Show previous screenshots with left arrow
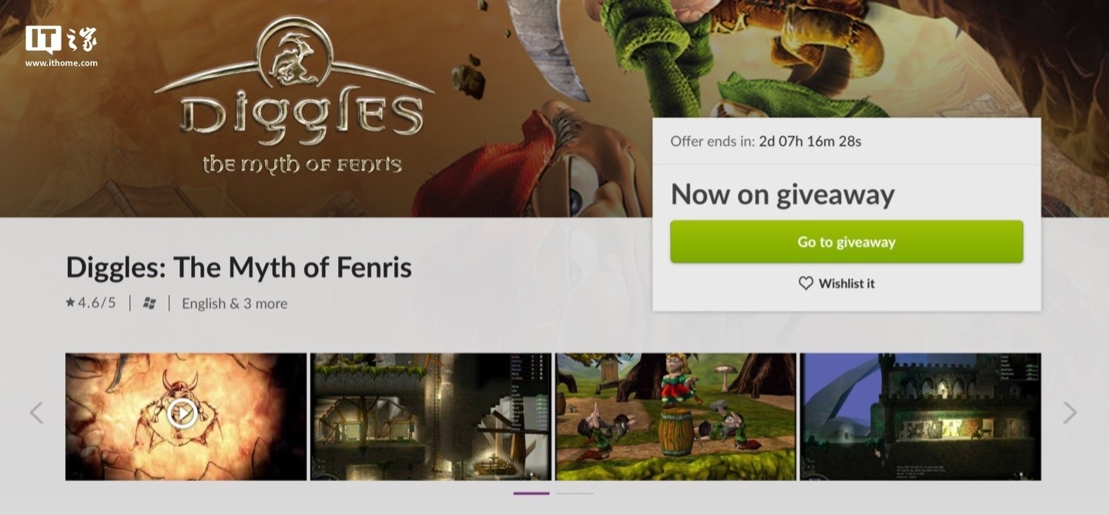The image size is (1109, 515). click(36, 413)
